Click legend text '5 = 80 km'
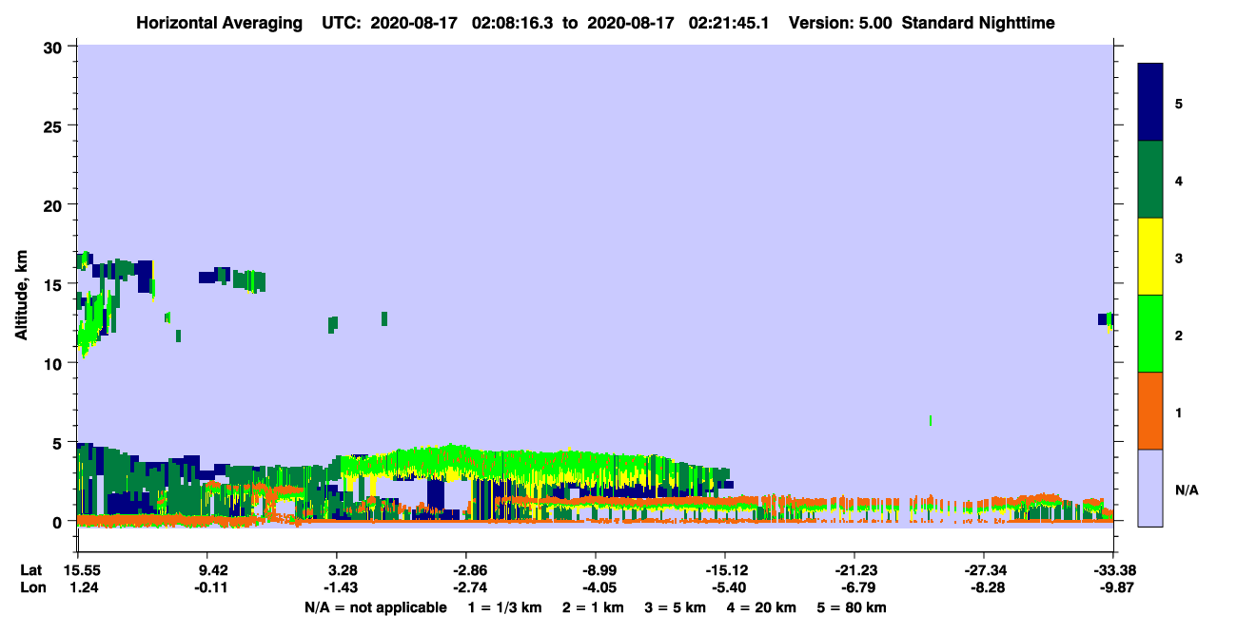Screen dimensions: 1237x634 [x=853, y=607]
